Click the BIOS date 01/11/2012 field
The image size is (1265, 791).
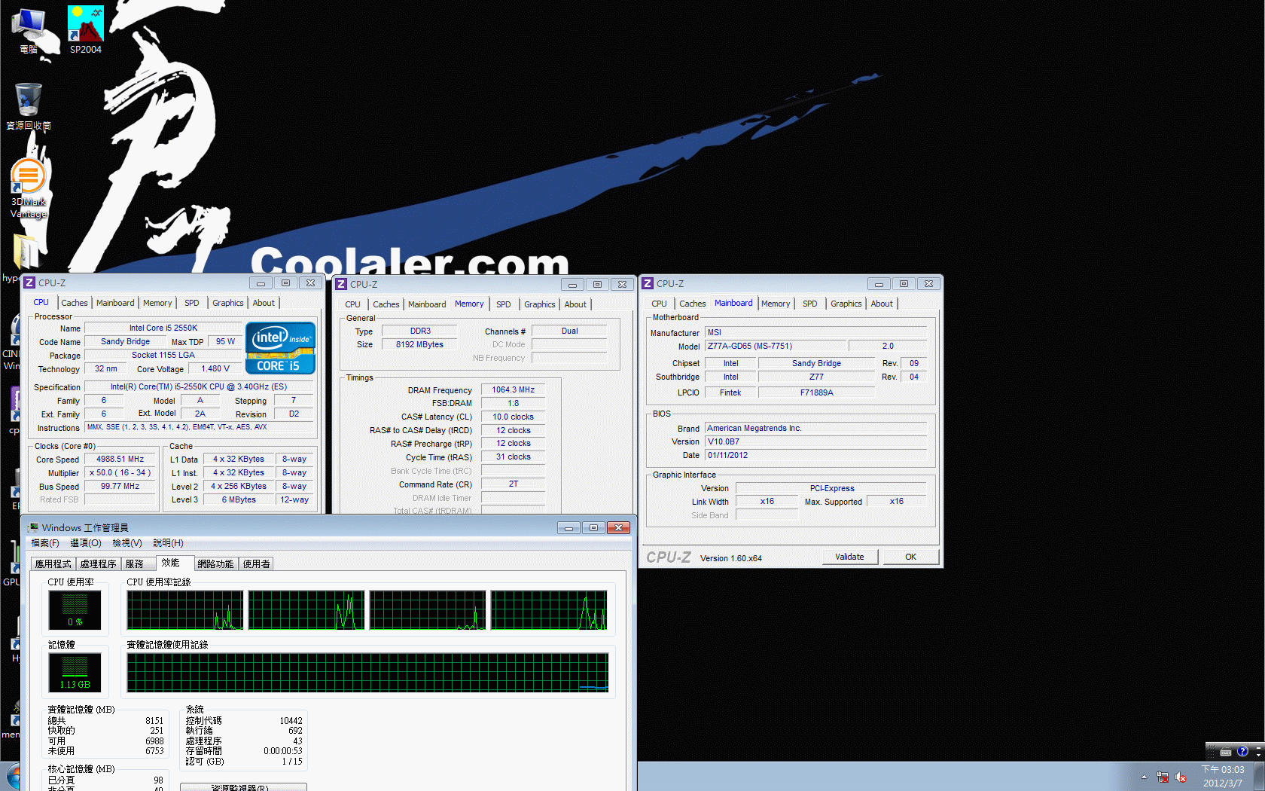(815, 455)
